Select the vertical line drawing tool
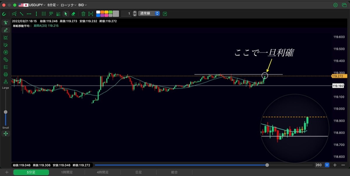This screenshot has width=350, height=176. click(x=36, y=13)
